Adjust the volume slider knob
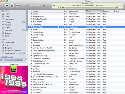The width and height of the screenshot is (125, 94). 41,6
